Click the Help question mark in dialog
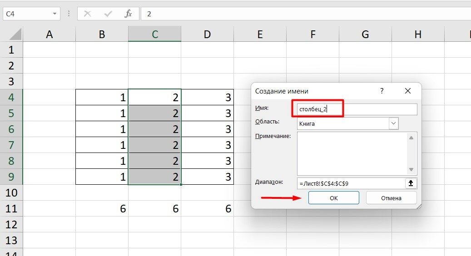 pos(382,91)
